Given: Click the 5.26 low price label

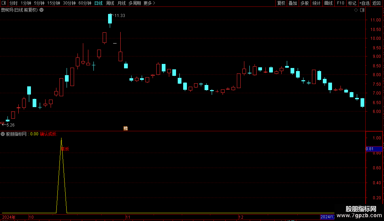Looking at the screenshot, I should [x=10, y=125].
